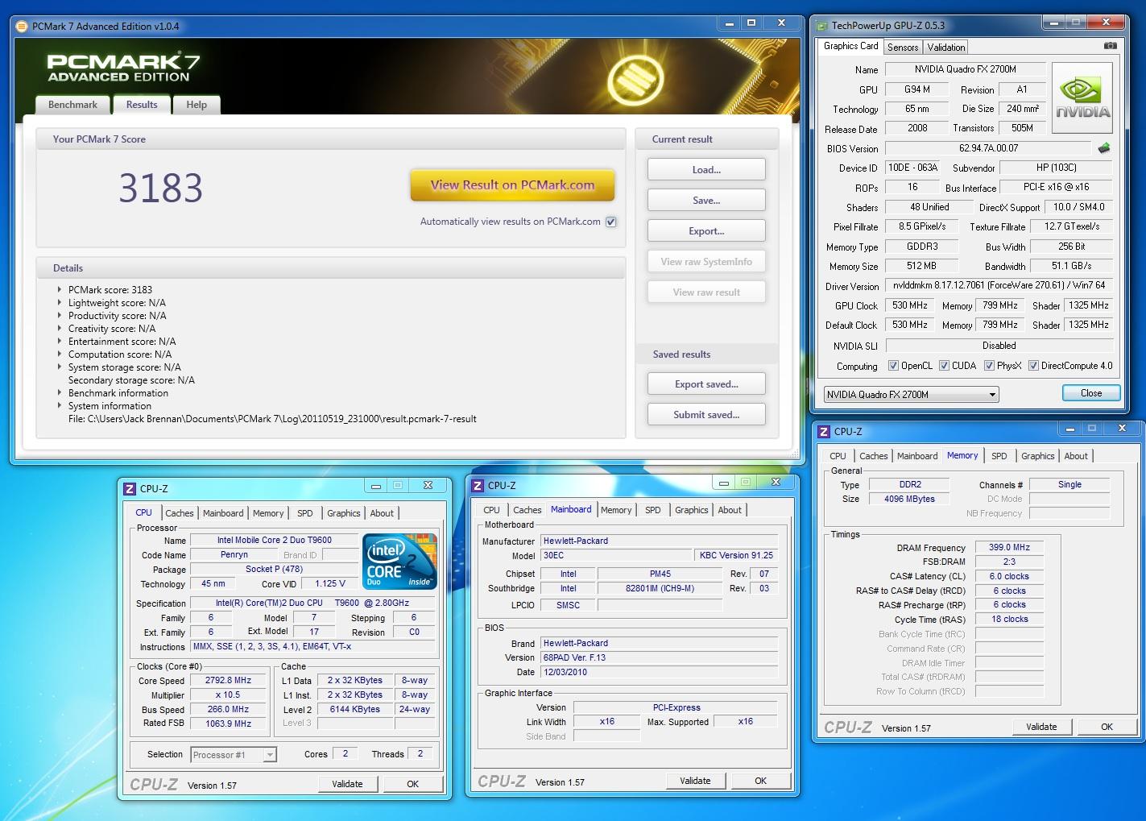Click the Bandwidth 51.1 GB/s value
This screenshot has height=821, width=1146.
pos(1071,266)
